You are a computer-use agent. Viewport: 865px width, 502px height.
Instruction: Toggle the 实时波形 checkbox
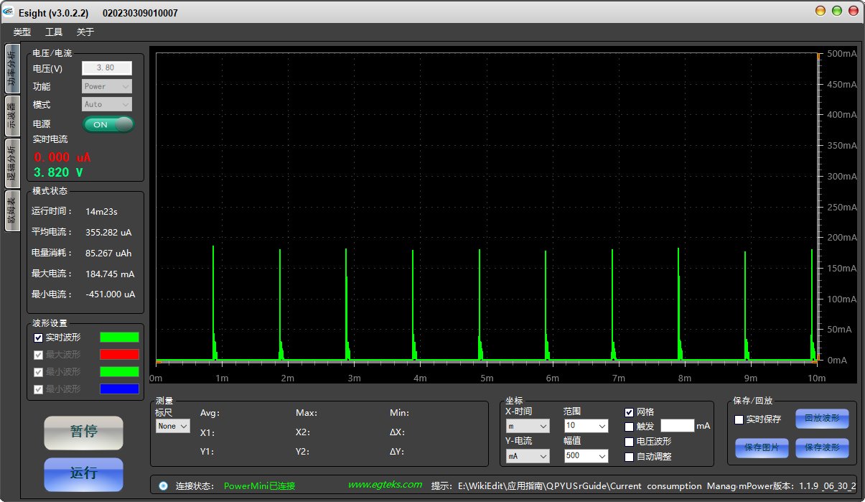(39, 337)
